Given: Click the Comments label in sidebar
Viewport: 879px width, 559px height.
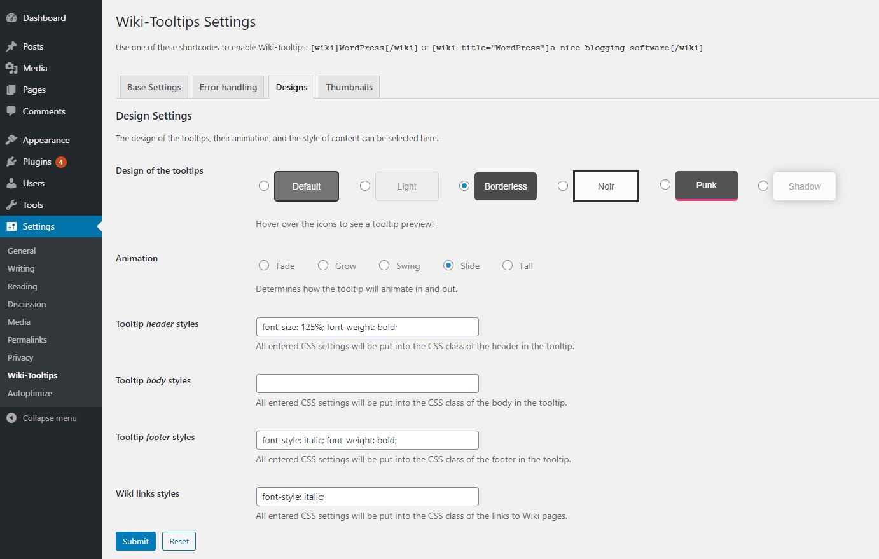Looking at the screenshot, I should point(44,111).
